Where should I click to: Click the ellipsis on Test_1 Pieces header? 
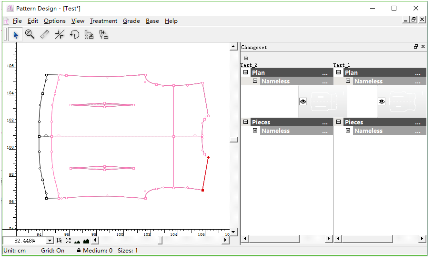418,122
